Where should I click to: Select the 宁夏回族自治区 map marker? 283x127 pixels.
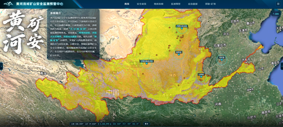click(146, 63)
